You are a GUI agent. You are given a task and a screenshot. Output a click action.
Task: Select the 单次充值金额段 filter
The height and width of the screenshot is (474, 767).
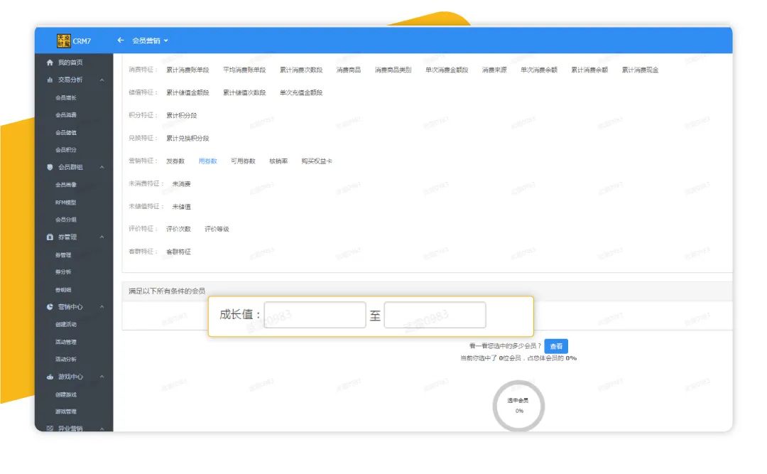[301, 93]
